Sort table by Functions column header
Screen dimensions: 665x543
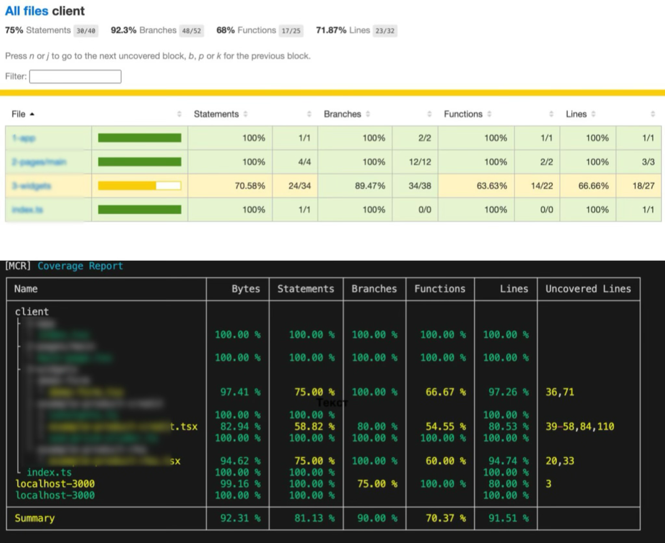[463, 114]
